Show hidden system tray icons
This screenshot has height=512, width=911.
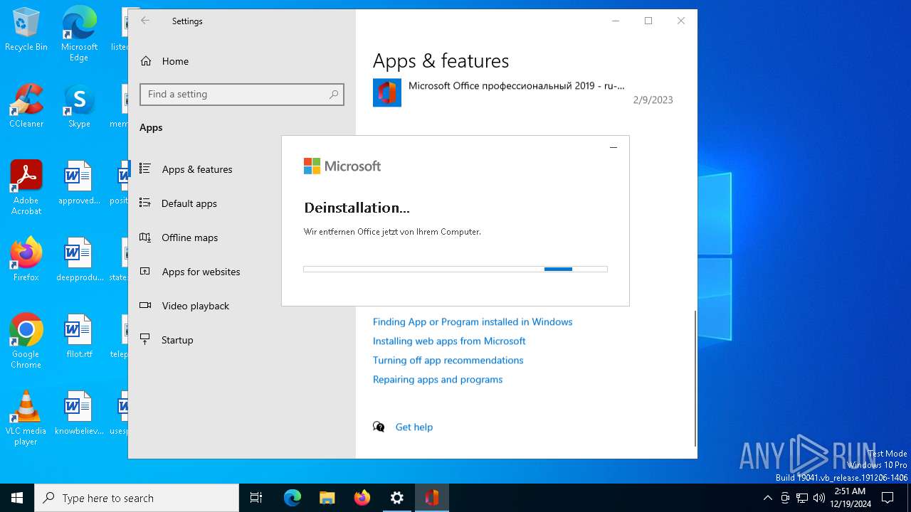click(767, 498)
